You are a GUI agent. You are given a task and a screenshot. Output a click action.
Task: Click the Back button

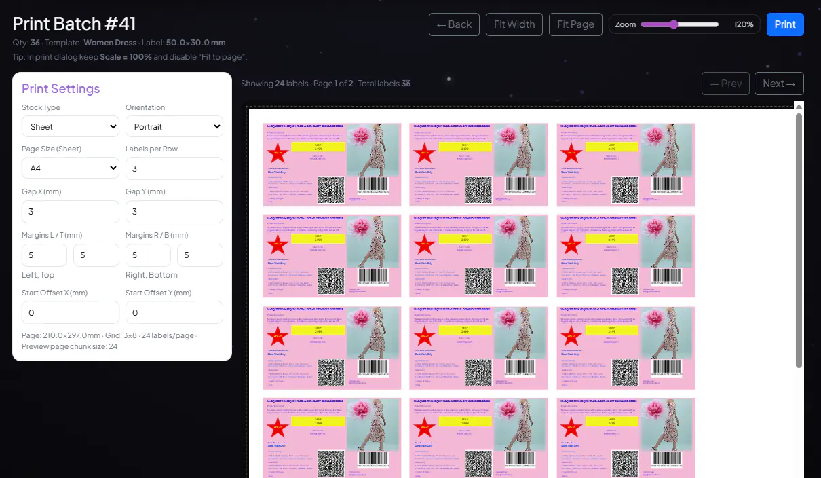tap(454, 24)
